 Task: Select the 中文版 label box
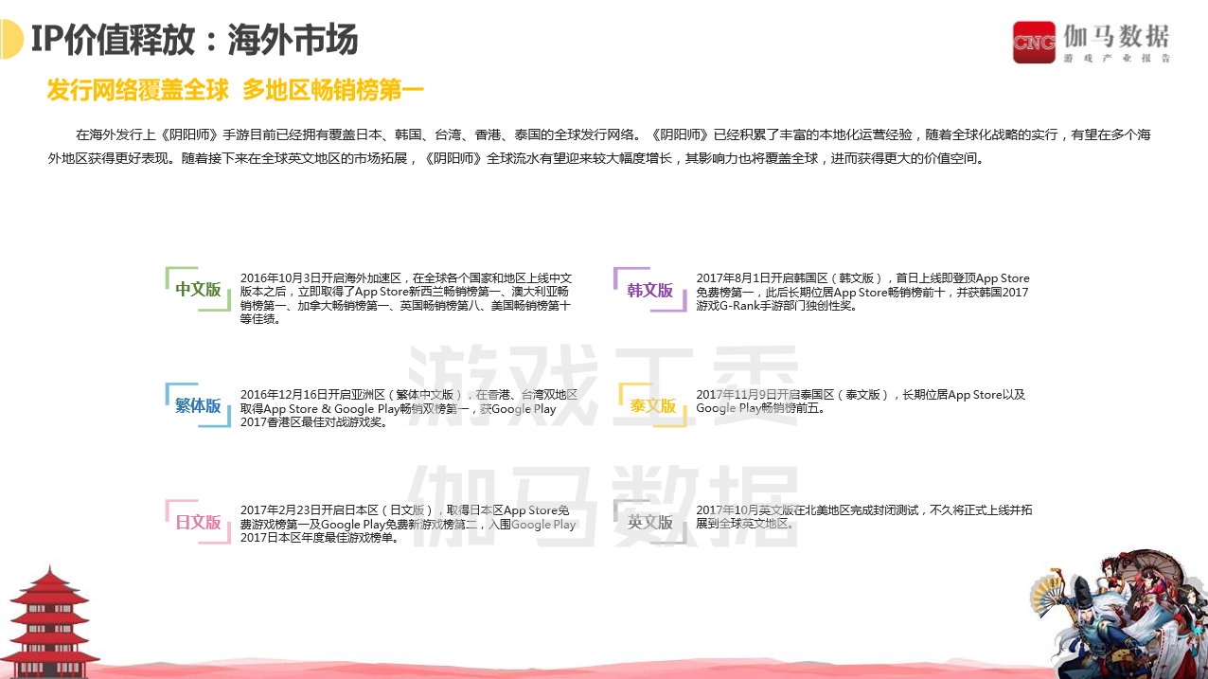(198, 290)
